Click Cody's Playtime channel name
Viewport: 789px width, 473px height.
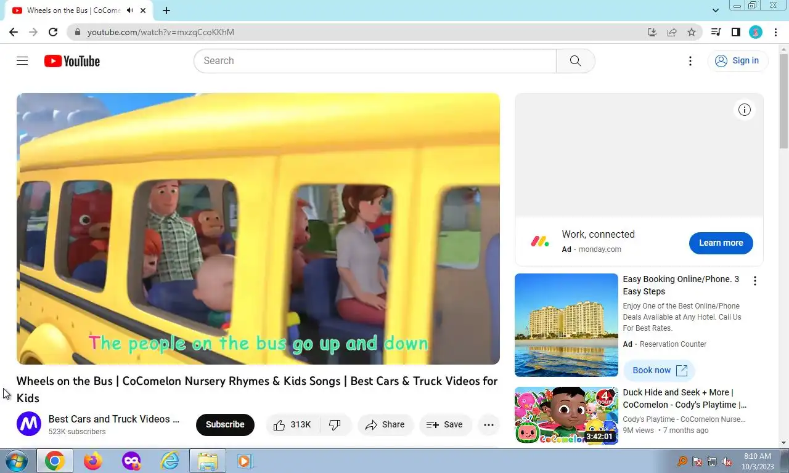pyautogui.click(x=684, y=419)
